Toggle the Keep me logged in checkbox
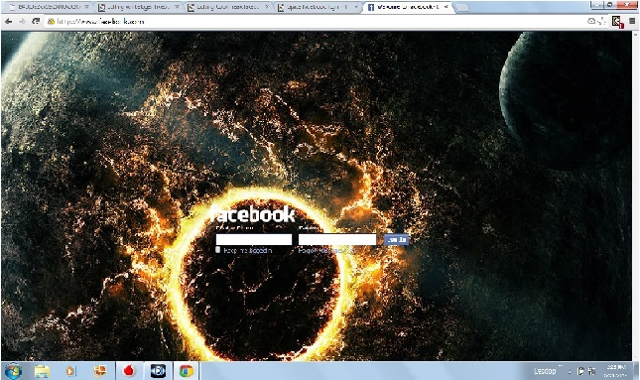Screen dimensions: 640x380 pyautogui.click(x=218, y=250)
